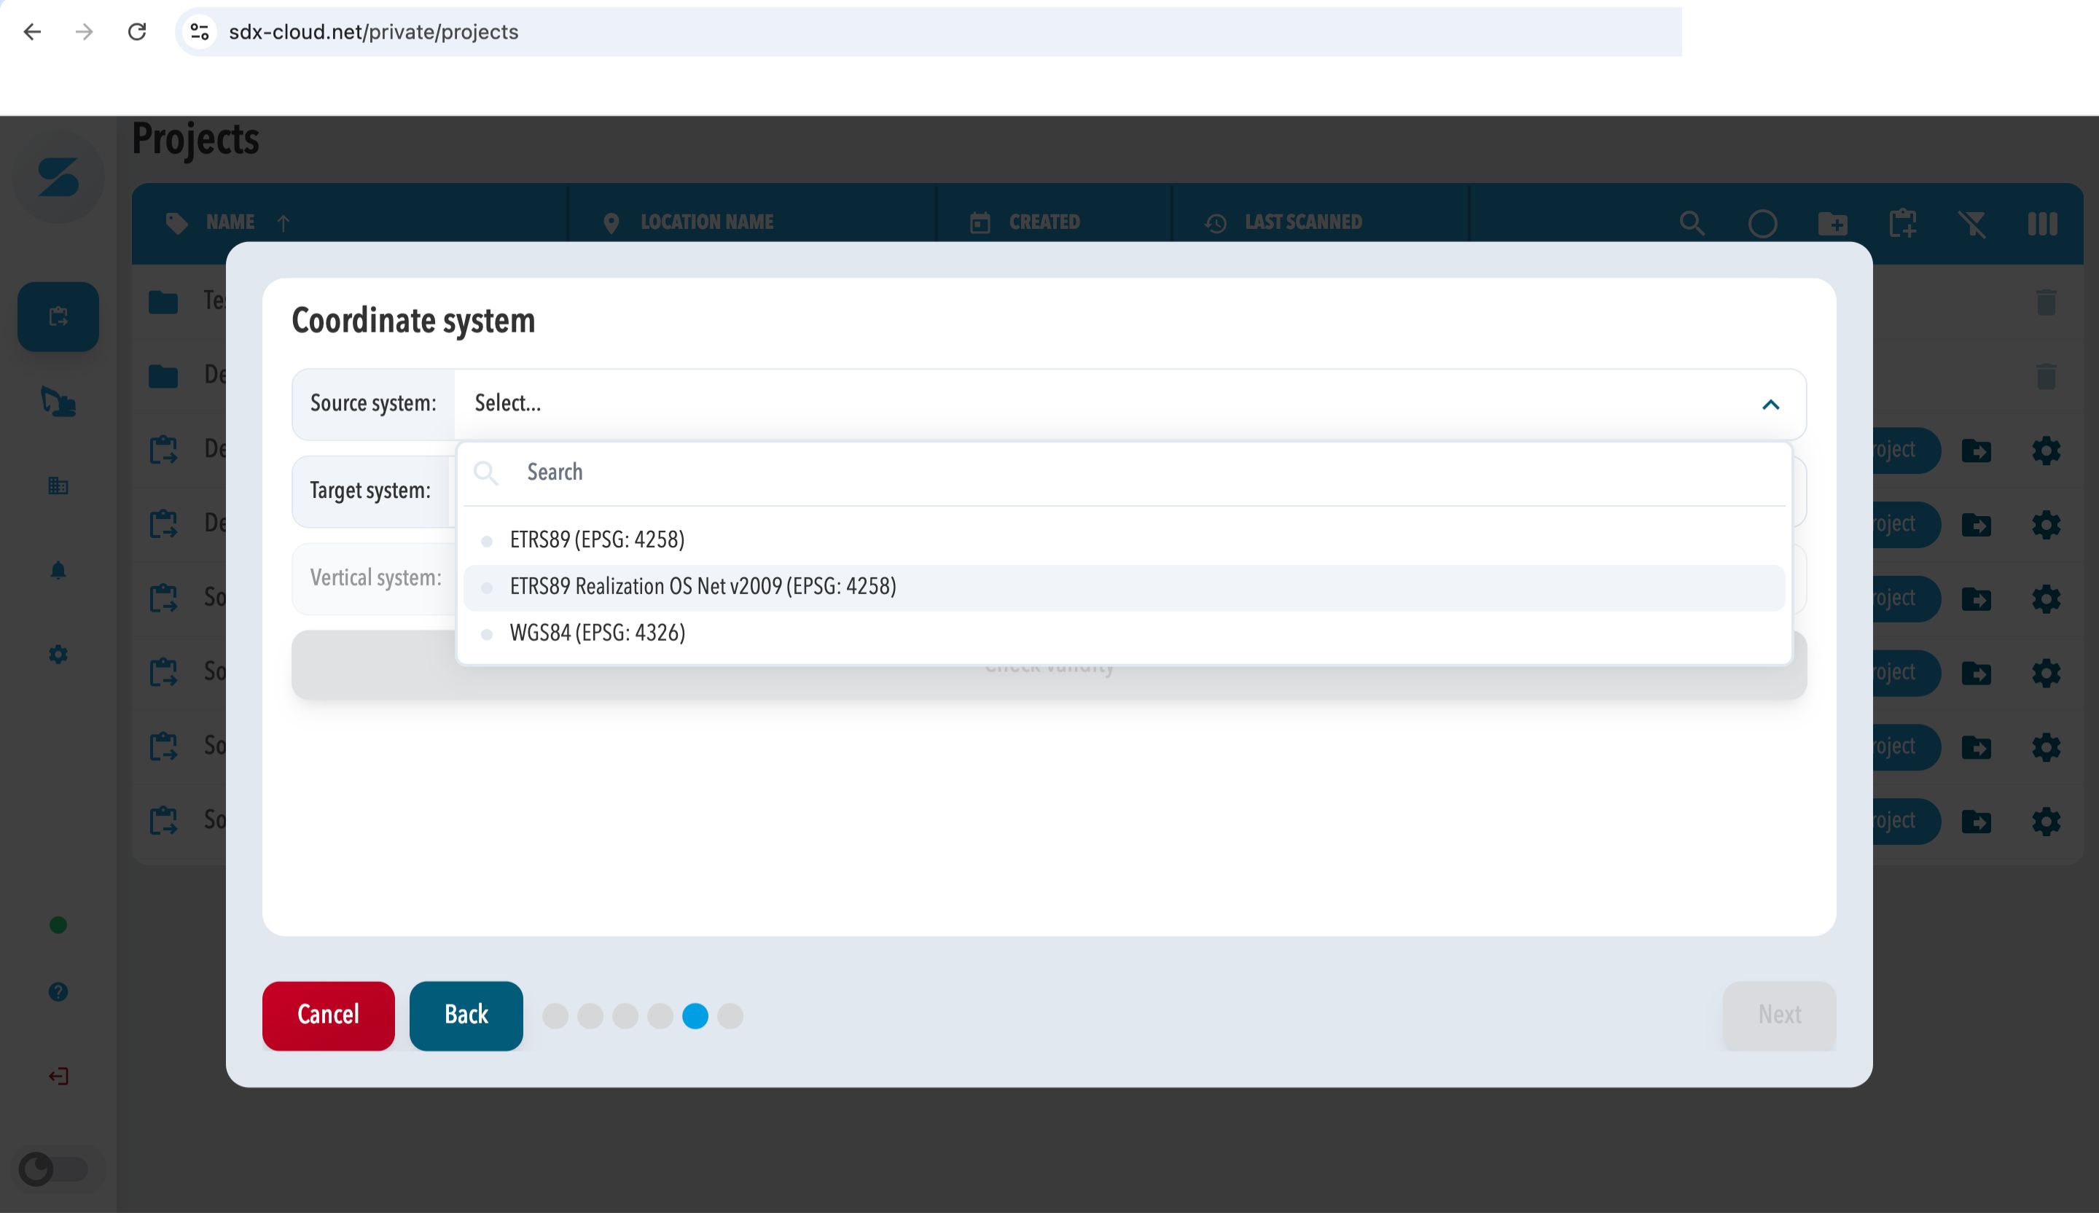Sort by LOCATION NAME column header
The image size is (2099, 1213).
pyautogui.click(x=706, y=222)
